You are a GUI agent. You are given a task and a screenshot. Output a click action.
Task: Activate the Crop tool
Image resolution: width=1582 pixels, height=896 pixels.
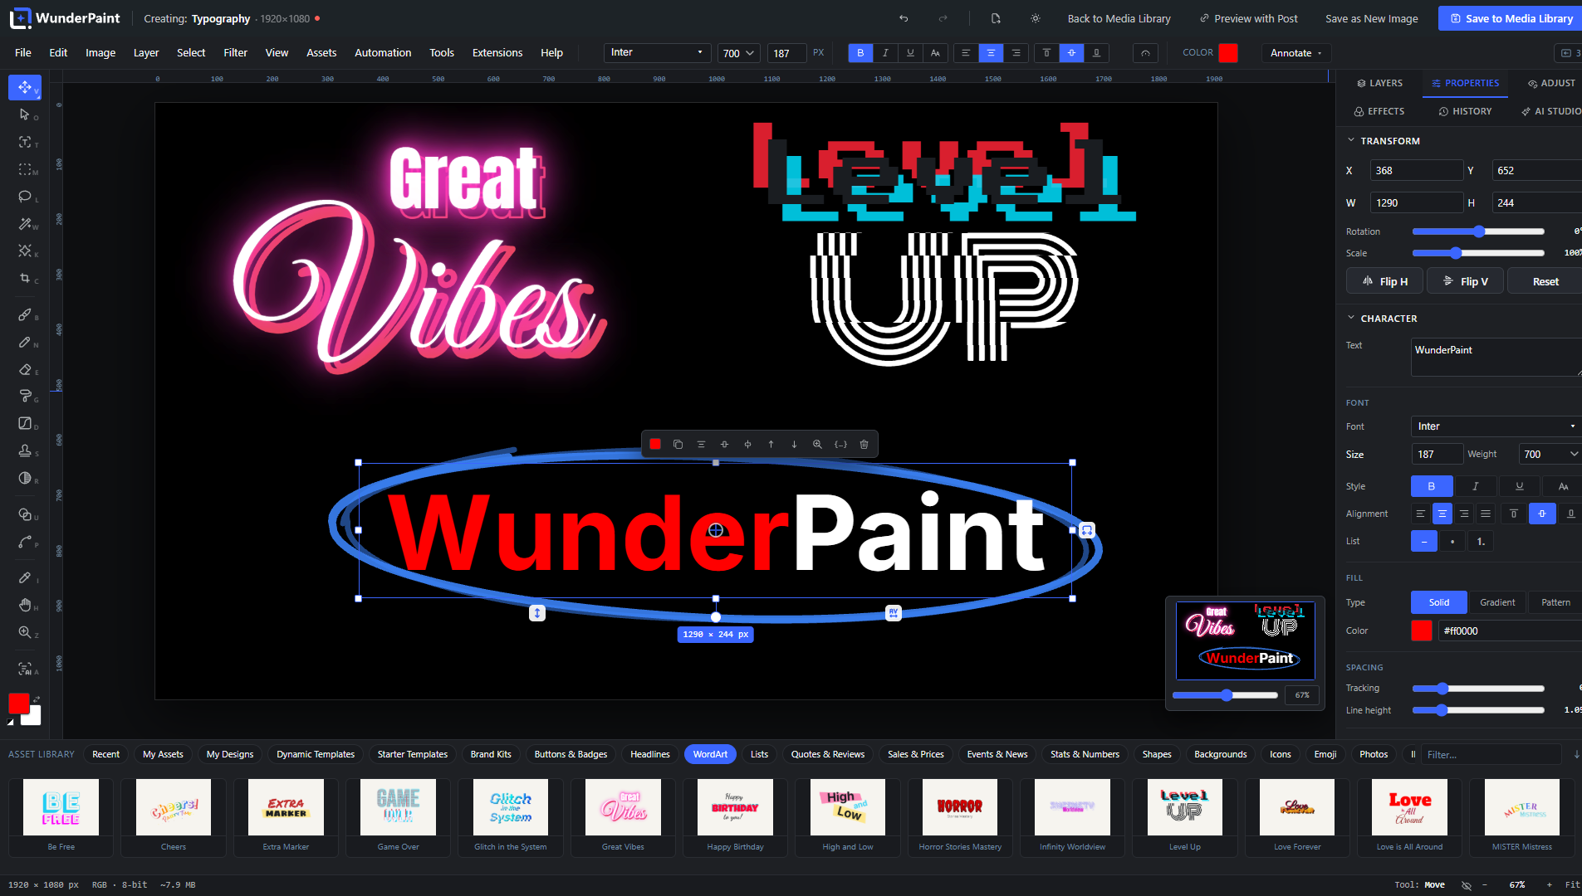25,279
